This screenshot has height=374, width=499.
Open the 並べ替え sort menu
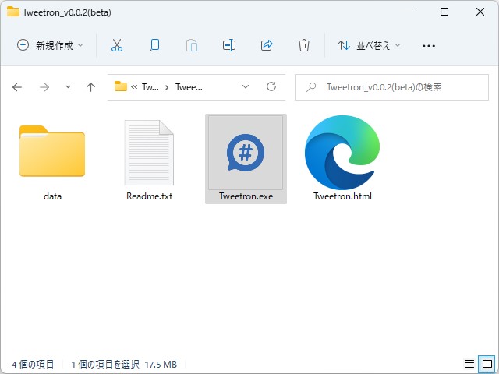tap(369, 45)
